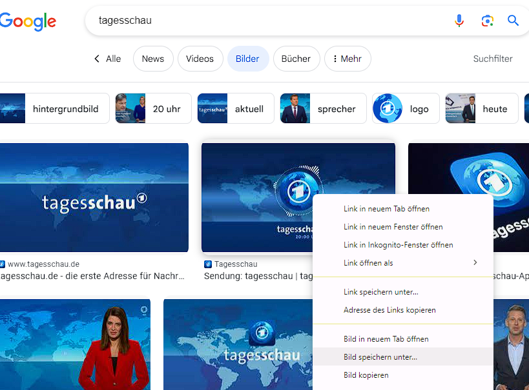
Task: Click the blue magnifying glass search icon
Action: tap(513, 21)
